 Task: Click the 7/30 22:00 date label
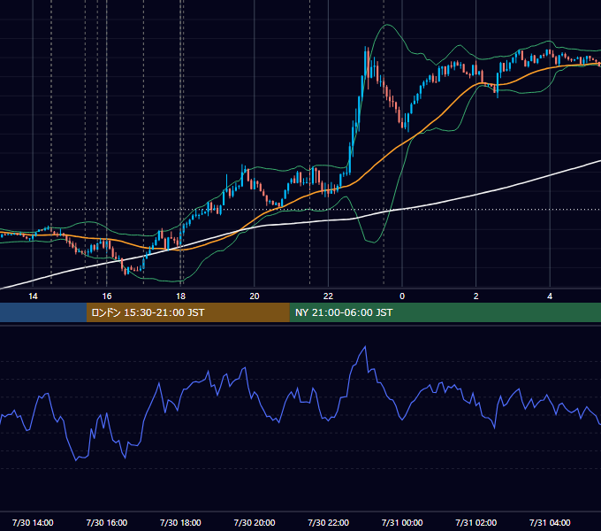328,522
